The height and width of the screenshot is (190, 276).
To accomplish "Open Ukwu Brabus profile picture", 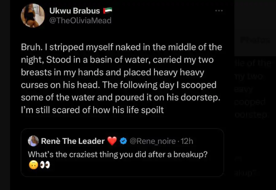I will [32, 16].
